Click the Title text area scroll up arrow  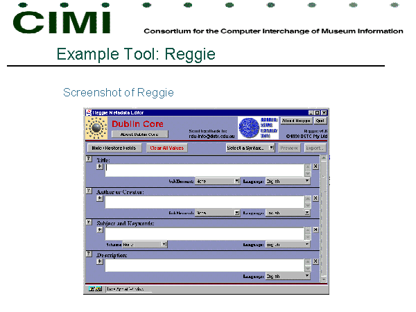click(307, 167)
